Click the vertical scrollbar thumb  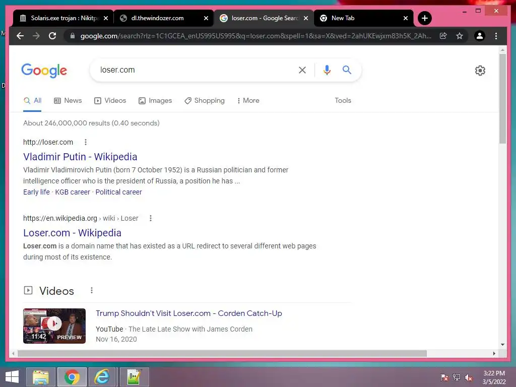(x=502, y=99)
